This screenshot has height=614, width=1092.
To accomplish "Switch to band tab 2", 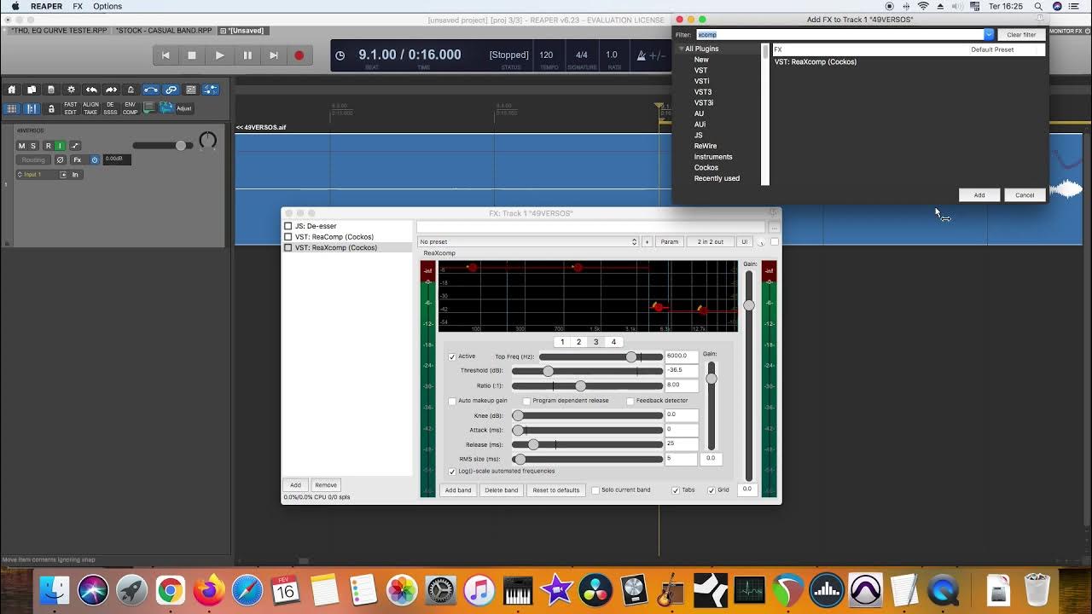I will tap(578, 342).
